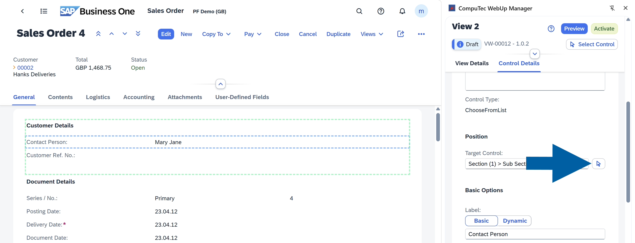
Task: Open the ellipsis more options icon
Action: click(421, 34)
